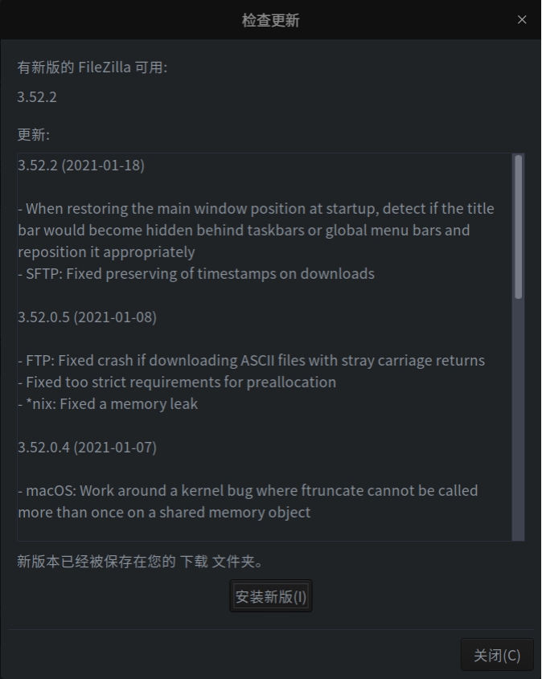Click the SFTP timestamps changelog line
542x679 pixels.
pos(196,273)
